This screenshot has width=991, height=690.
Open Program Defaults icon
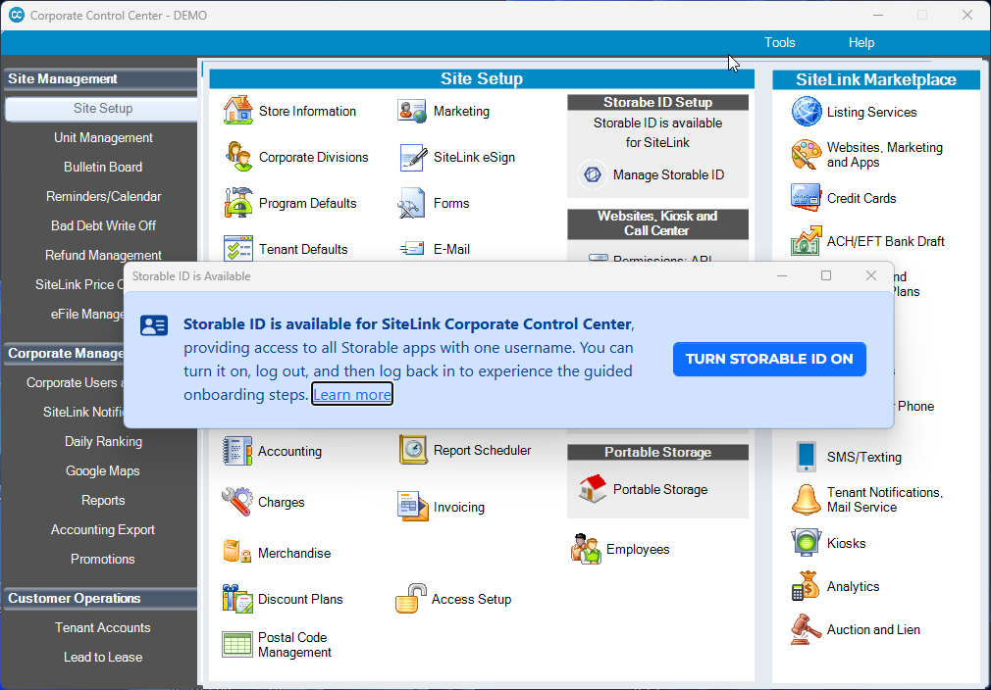pos(238,203)
